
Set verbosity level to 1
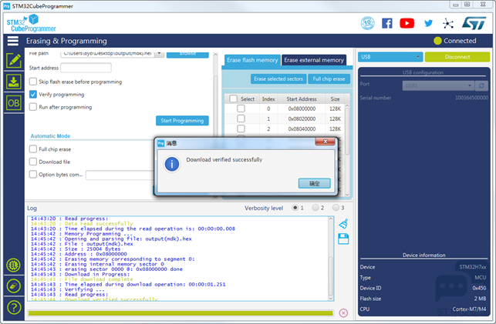pyautogui.click(x=295, y=208)
